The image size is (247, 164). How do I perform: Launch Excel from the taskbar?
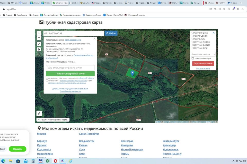pos(48,161)
